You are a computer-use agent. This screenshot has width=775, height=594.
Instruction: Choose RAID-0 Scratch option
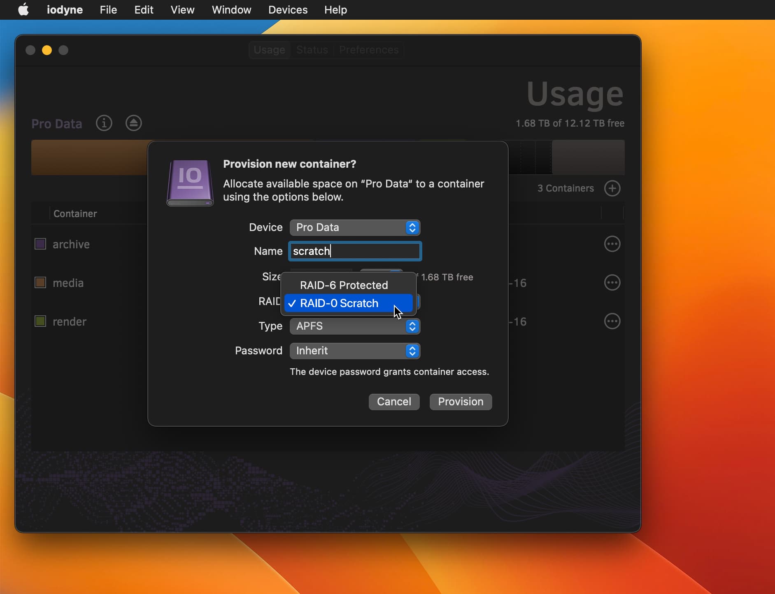[x=348, y=303]
